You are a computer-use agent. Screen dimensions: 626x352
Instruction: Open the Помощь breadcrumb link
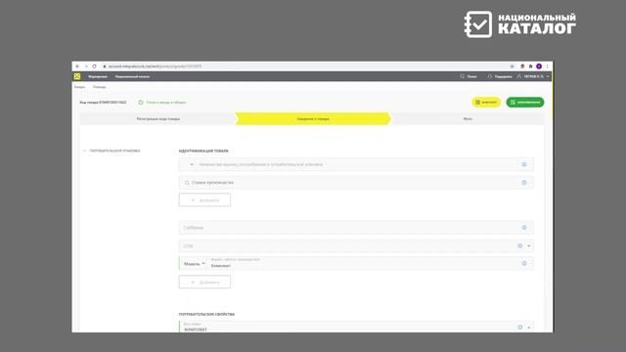click(100, 87)
